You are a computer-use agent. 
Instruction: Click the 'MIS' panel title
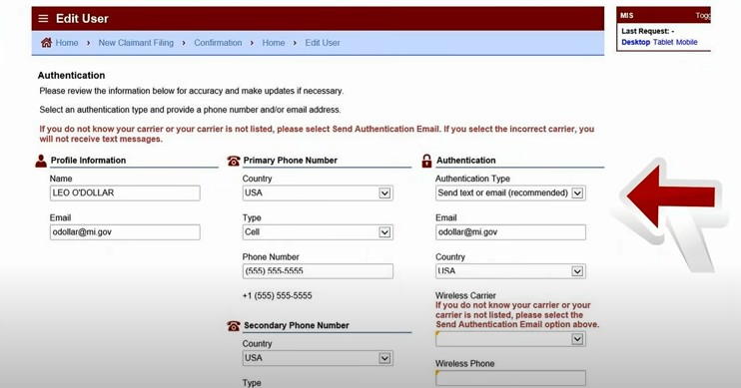tap(626, 16)
